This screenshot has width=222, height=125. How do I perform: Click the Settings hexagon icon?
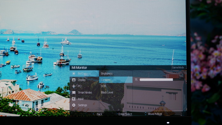[x=73, y=105]
